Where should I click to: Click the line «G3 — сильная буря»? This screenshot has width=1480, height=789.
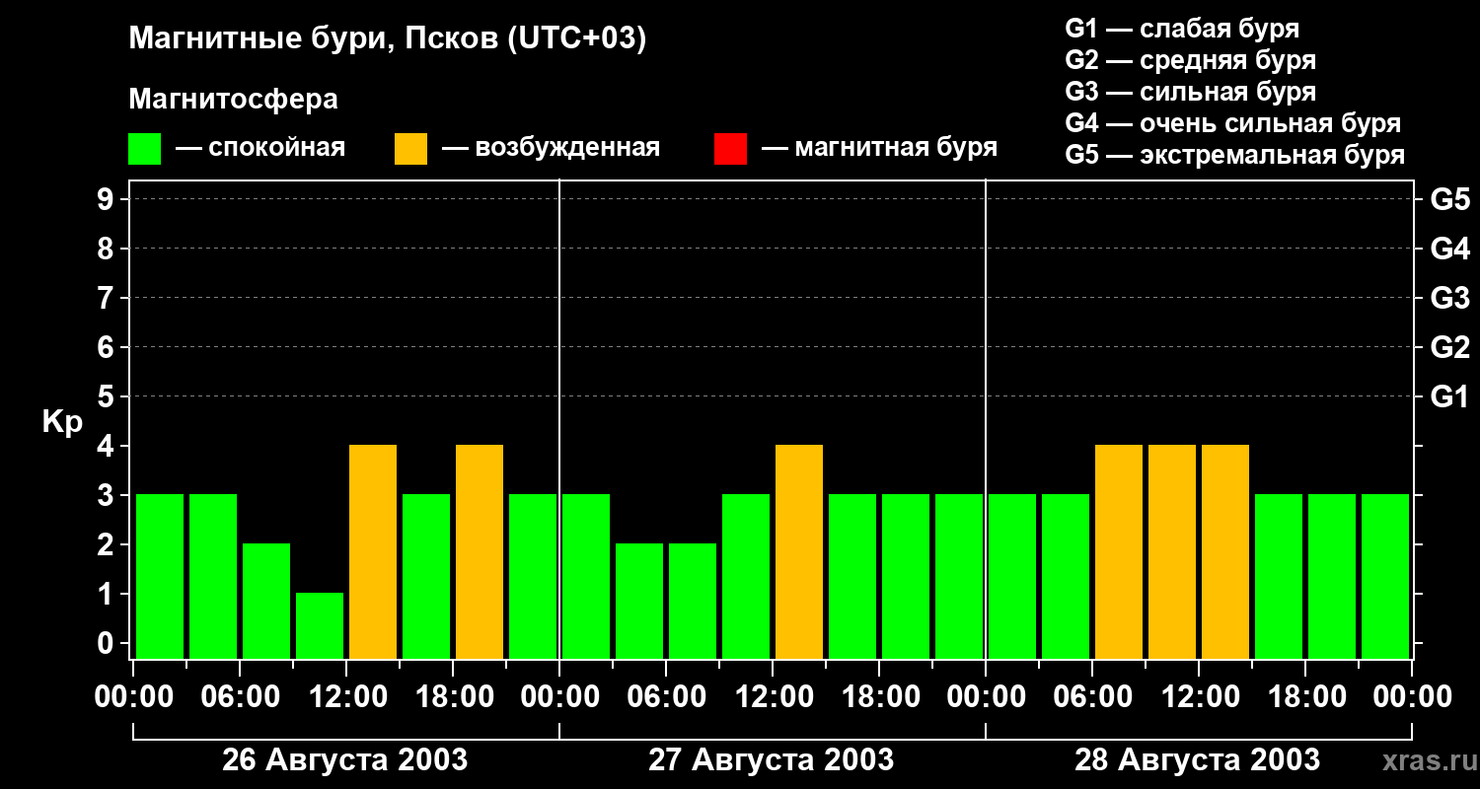tap(1191, 92)
